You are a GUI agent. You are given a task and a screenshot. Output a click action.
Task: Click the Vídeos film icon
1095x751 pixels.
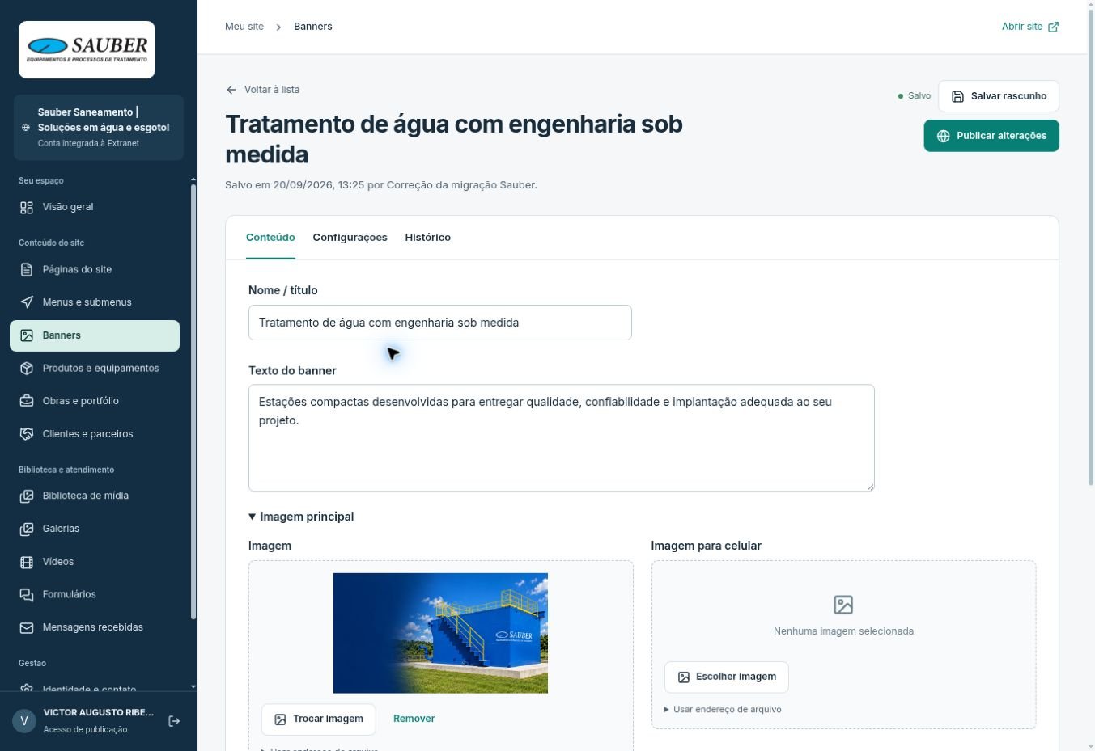point(27,562)
